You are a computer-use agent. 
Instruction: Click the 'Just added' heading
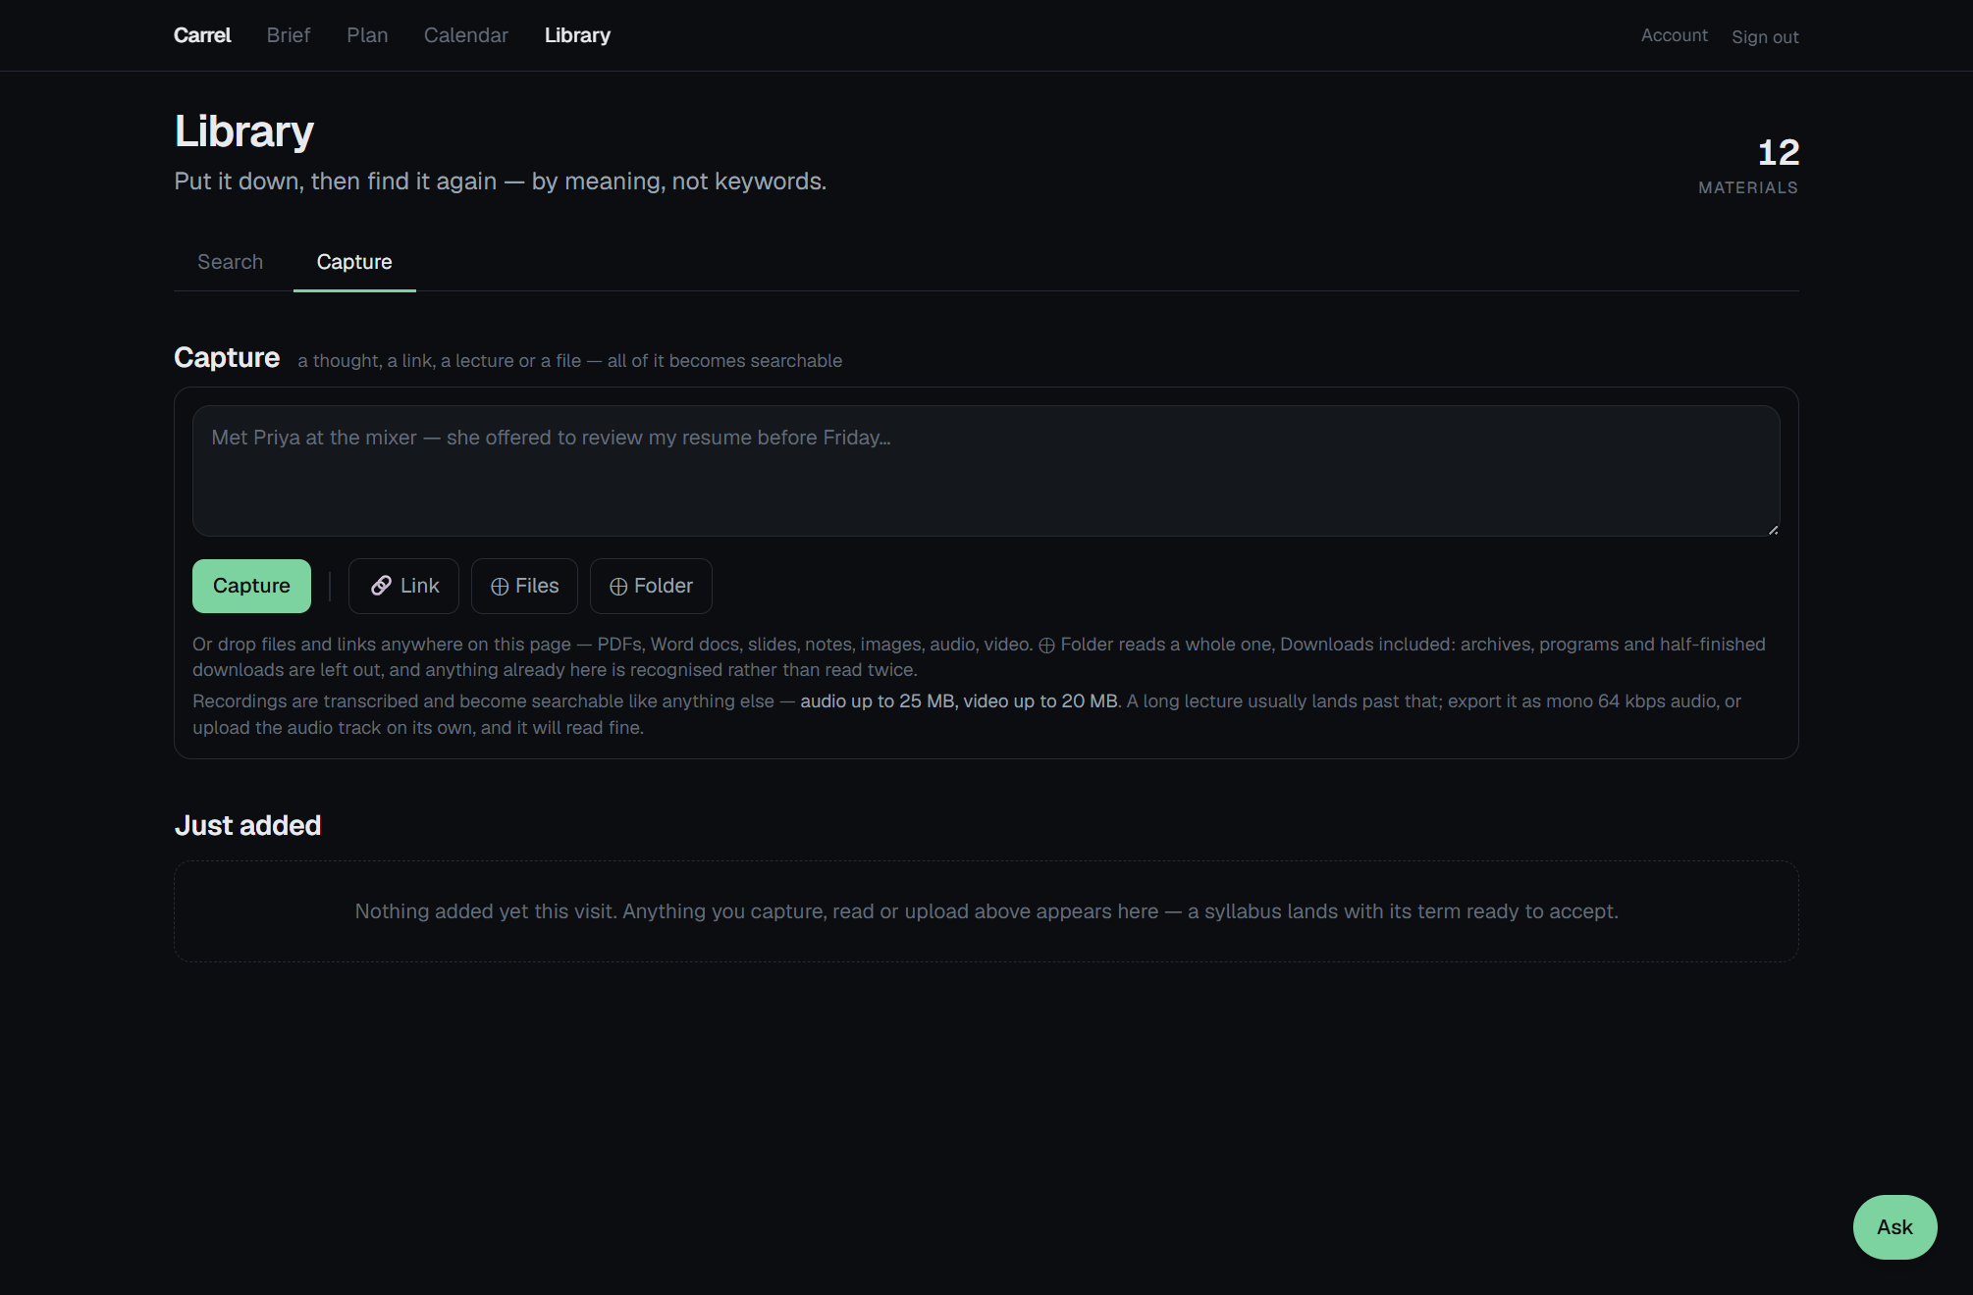pos(247,825)
